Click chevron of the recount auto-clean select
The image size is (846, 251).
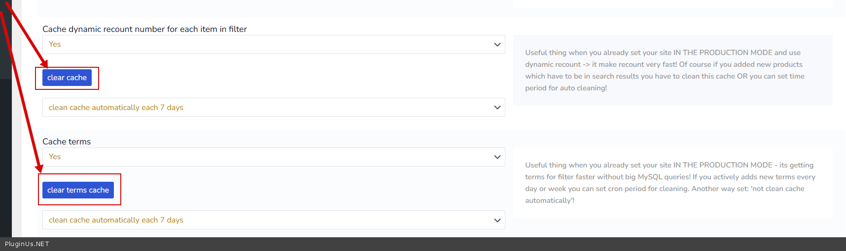[x=497, y=108]
